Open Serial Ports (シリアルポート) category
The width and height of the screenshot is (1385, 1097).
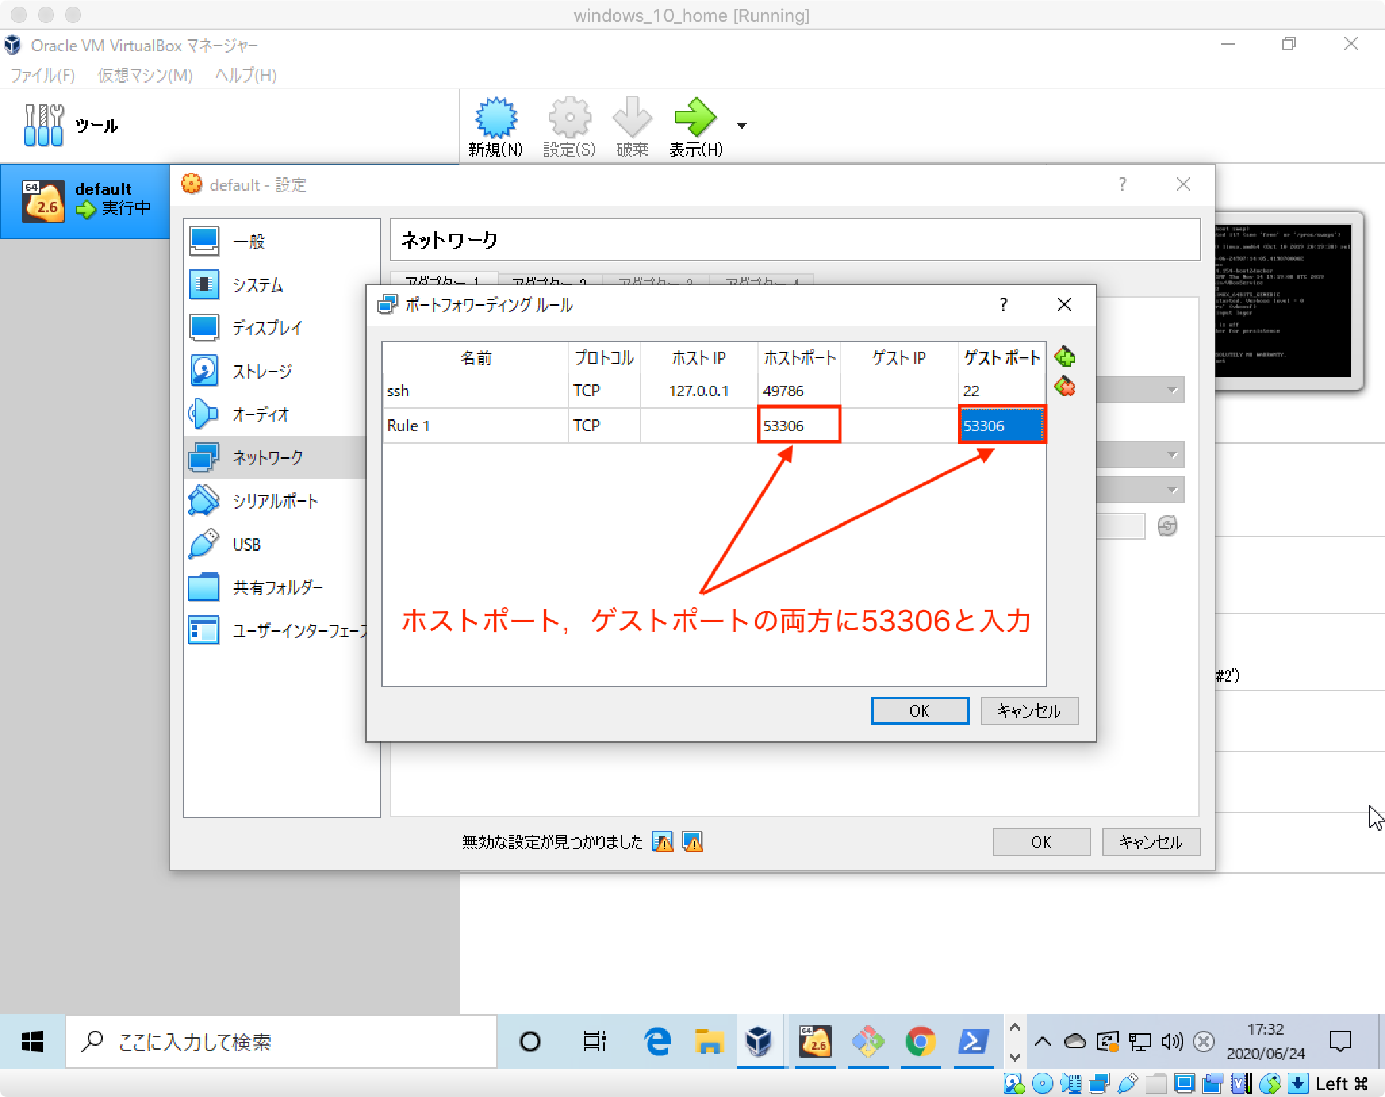click(x=275, y=501)
